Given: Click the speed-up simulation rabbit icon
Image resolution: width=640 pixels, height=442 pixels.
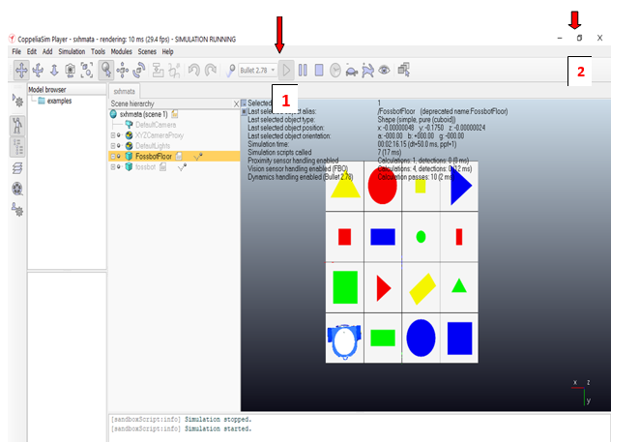Looking at the screenshot, I should (x=367, y=70).
